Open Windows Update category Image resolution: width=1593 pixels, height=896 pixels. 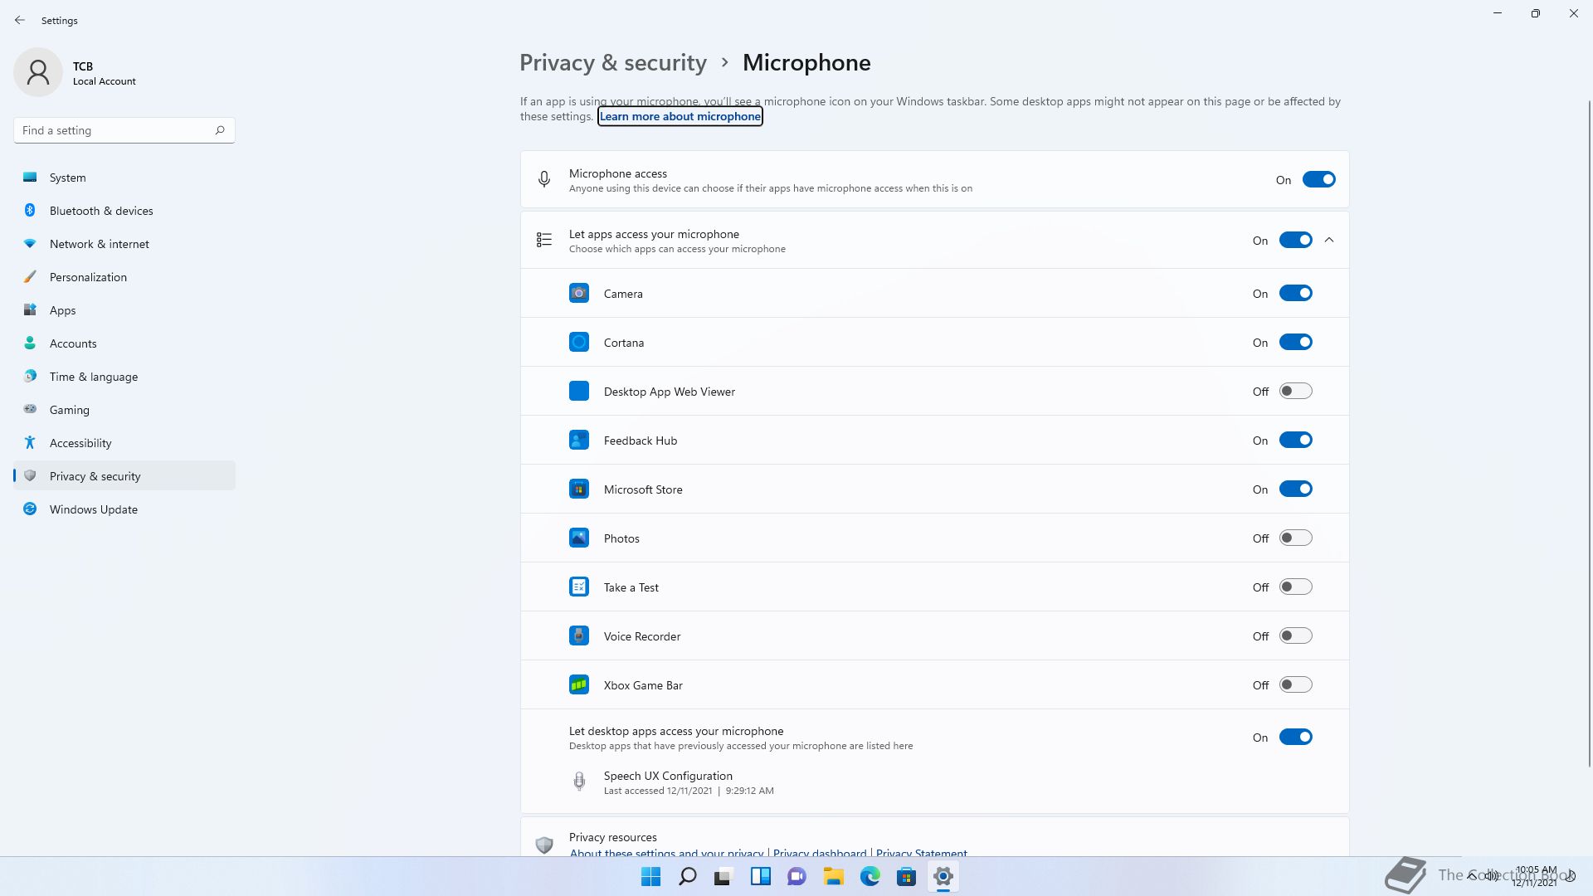[124, 509]
